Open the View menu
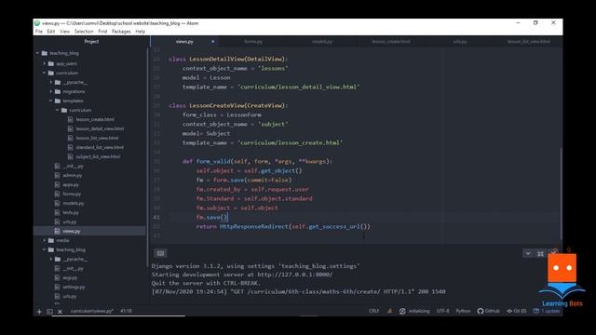The height and width of the screenshot is (335, 596). click(64, 32)
